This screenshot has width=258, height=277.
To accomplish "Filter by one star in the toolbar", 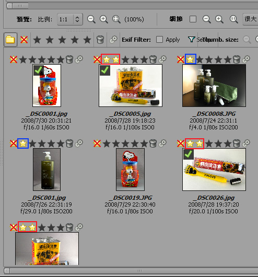I will (x=37, y=40).
